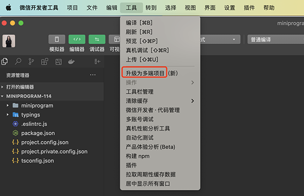
Task: Choose 上传 menu entry
Action: click(160, 60)
